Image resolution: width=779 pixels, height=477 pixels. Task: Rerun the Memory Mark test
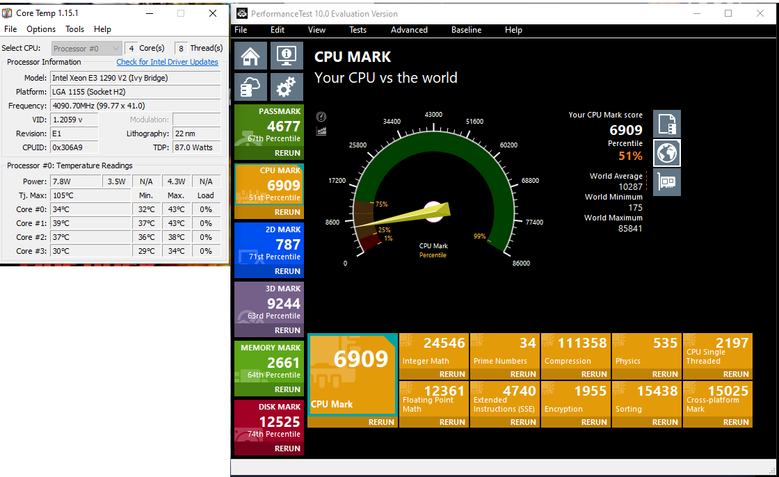click(287, 389)
